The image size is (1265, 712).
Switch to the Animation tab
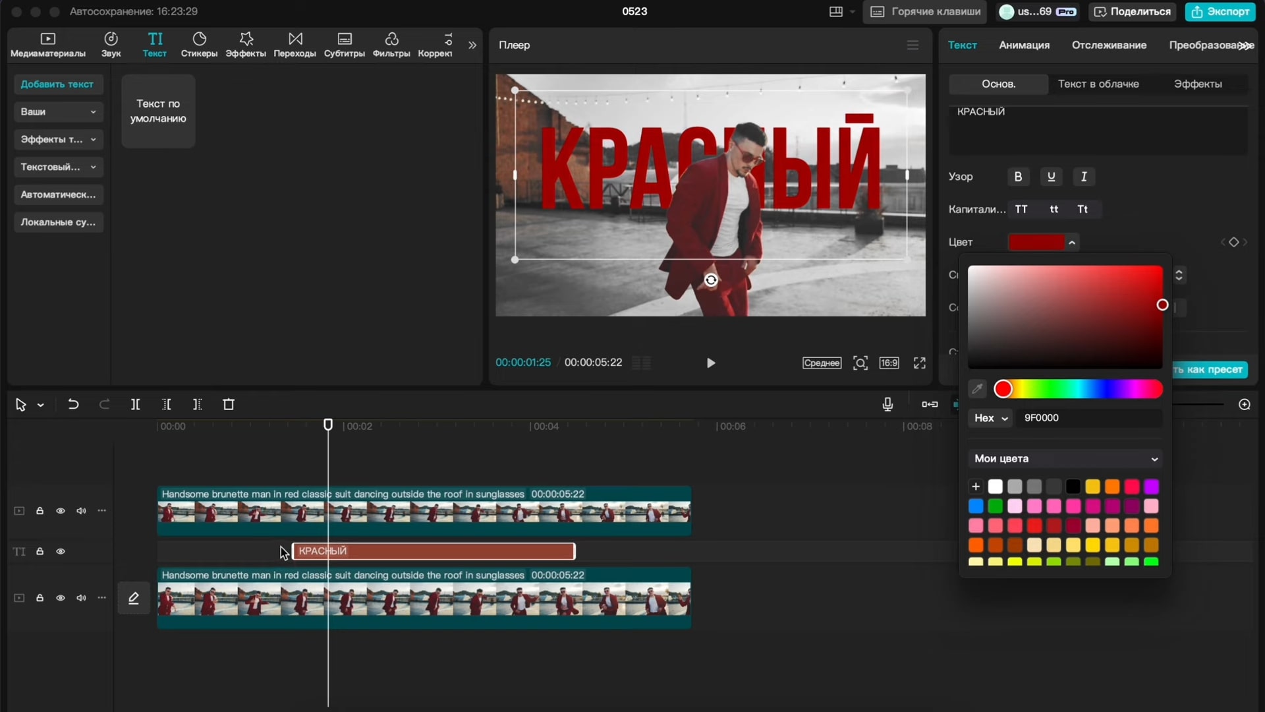click(x=1024, y=45)
